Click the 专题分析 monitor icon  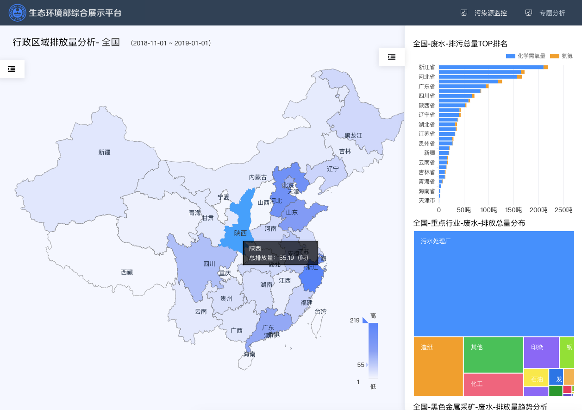coord(529,13)
